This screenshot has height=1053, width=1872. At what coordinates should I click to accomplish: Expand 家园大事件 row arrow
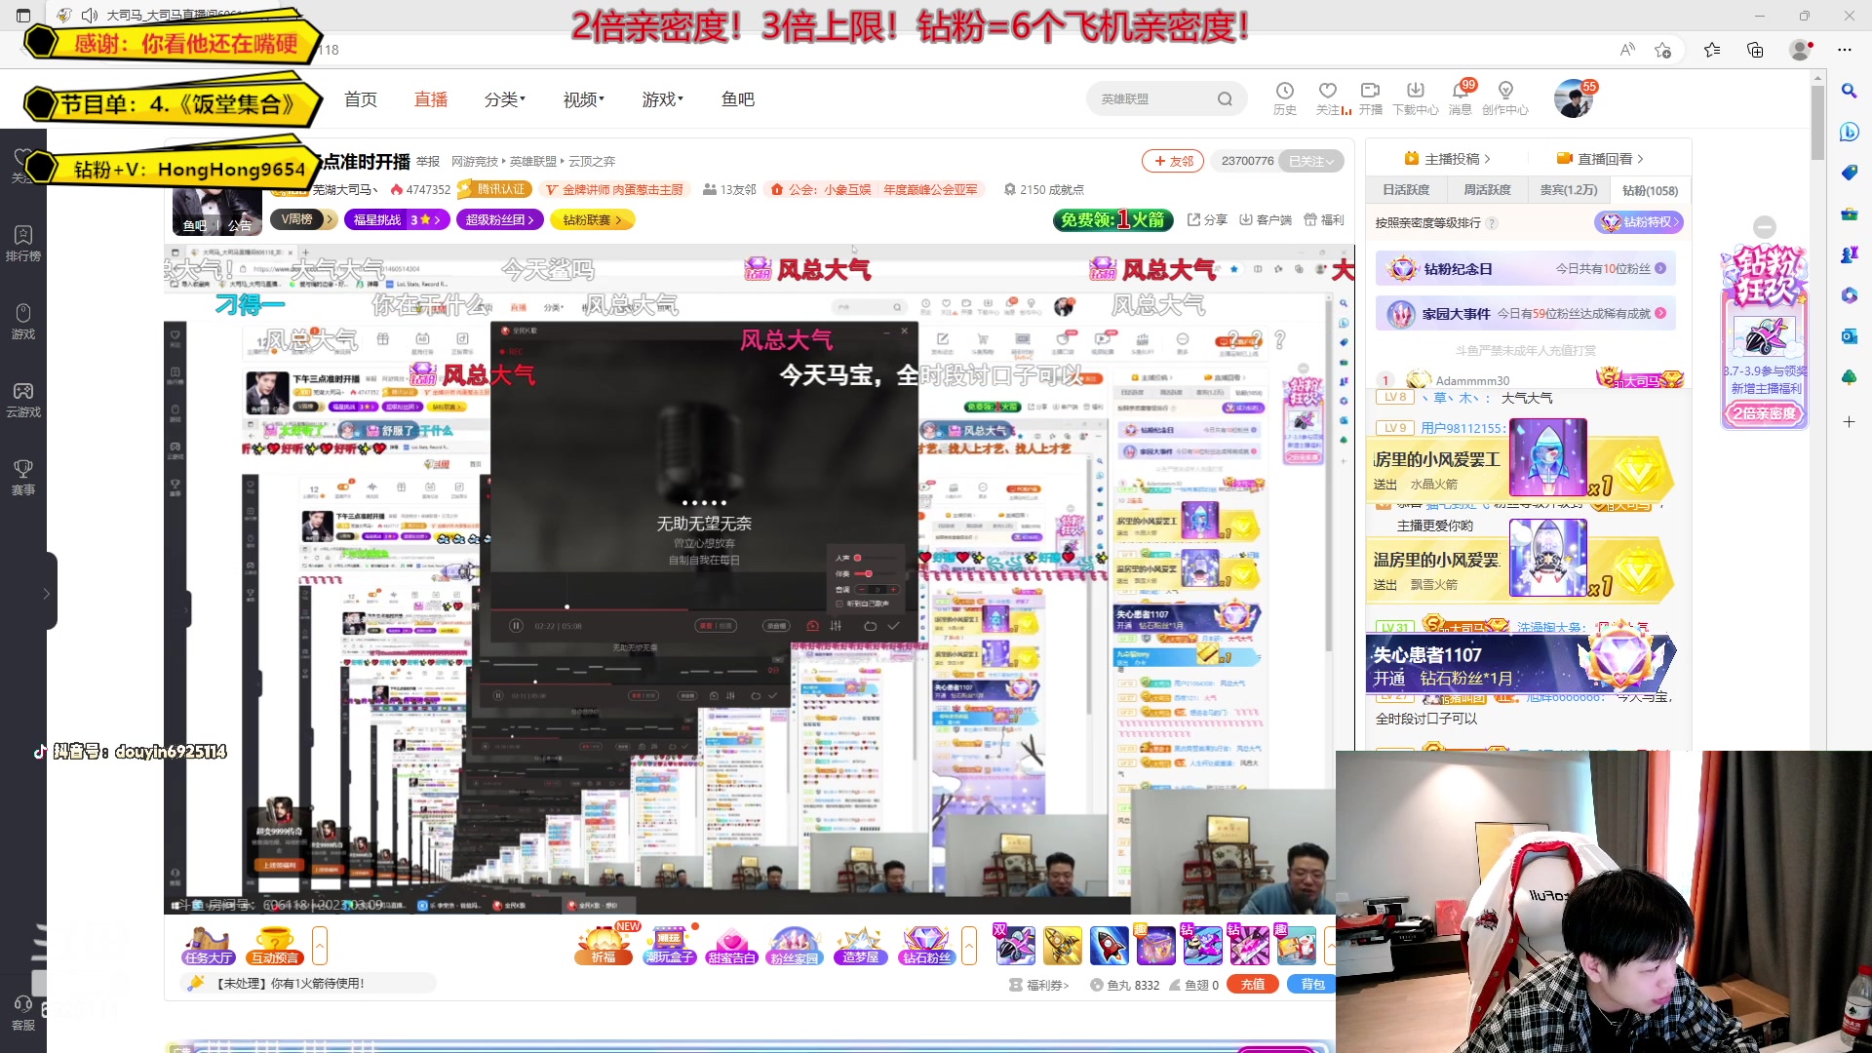(x=1660, y=313)
